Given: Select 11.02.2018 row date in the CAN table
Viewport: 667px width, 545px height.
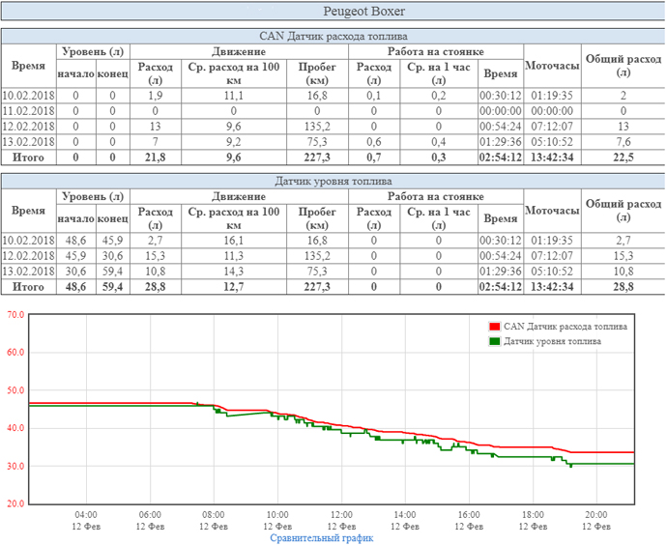Looking at the screenshot, I should 28,111.
